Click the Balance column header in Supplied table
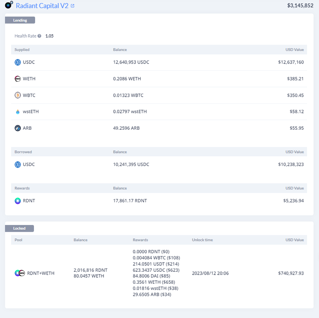The width and height of the screenshot is (319, 318). click(x=120, y=49)
